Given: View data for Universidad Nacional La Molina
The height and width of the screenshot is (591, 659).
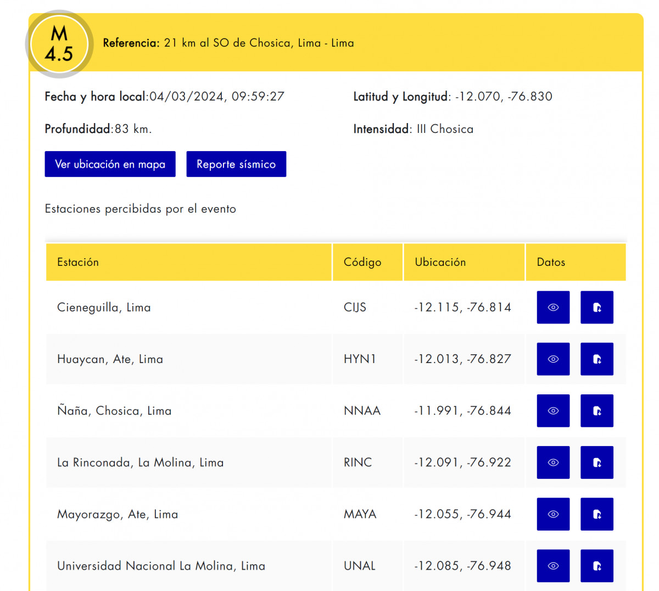Looking at the screenshot, I should pos(553,565).
